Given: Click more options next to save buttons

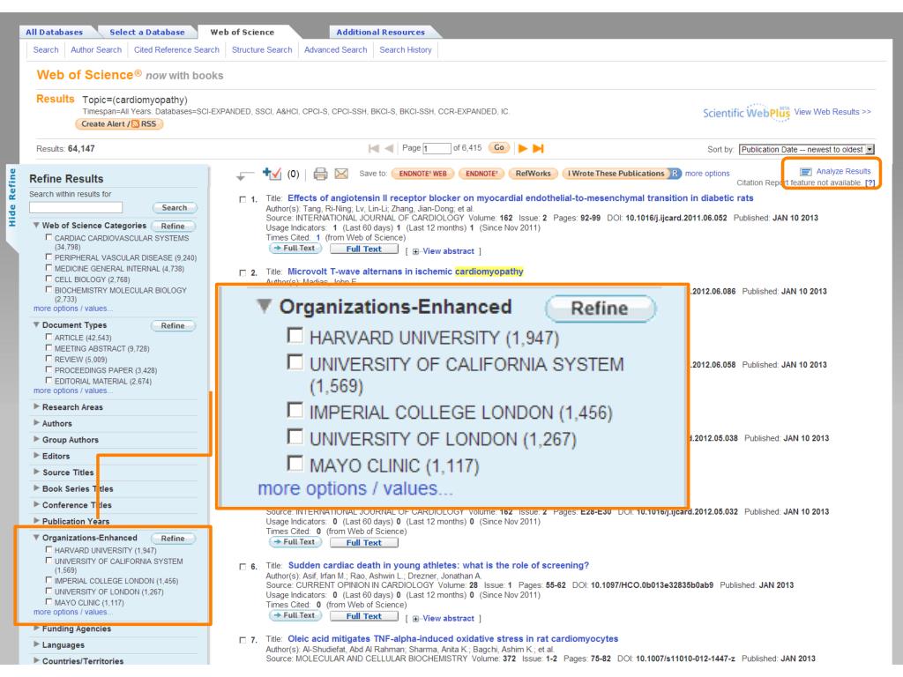Looking at the screenshot, I should [x=707, y=174].
